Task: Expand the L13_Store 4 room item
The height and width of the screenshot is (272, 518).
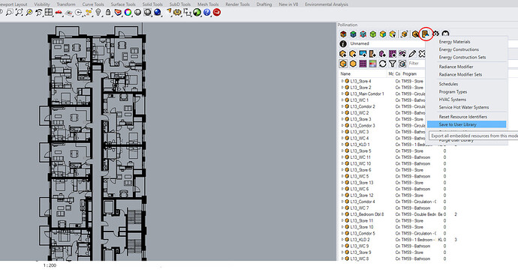Action: point(342,81)
